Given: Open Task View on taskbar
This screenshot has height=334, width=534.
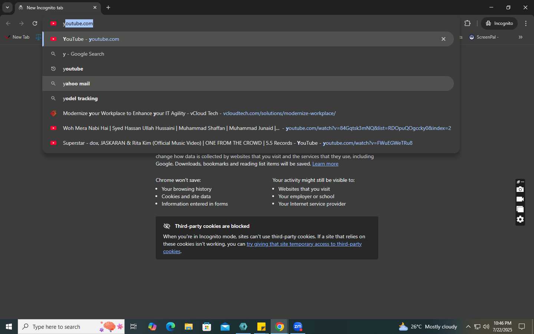Looking at the screenshot, I should (133, 327).
